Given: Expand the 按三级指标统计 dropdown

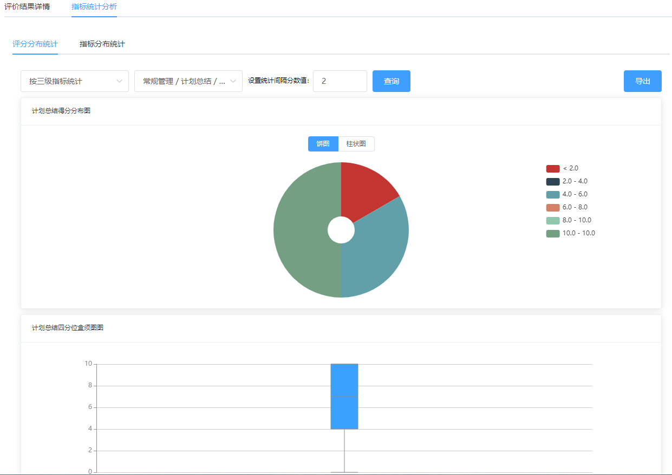Looking at the screenshot, I should click(x=75, y=81).
